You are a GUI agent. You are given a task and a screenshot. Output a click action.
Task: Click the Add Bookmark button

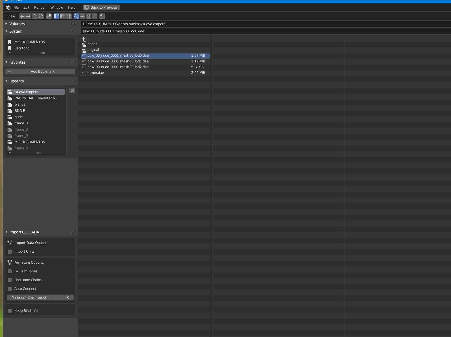click(x=40, y=71)
